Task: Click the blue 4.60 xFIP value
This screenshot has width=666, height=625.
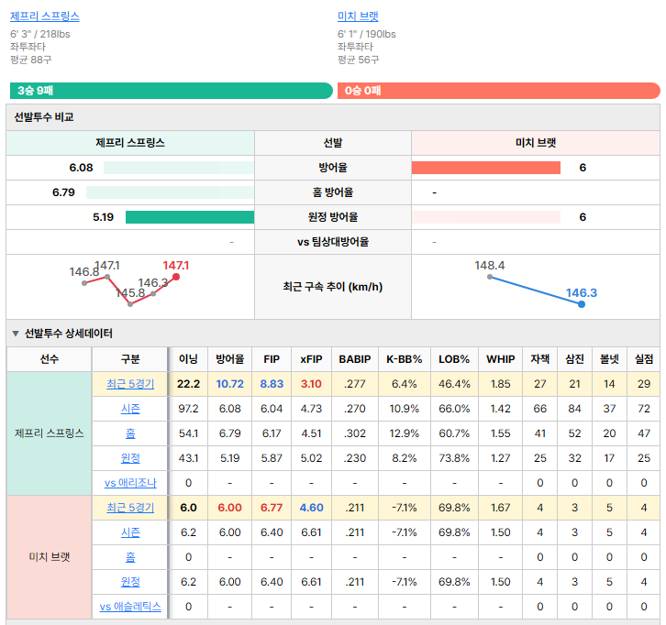Action: (311, 508)
